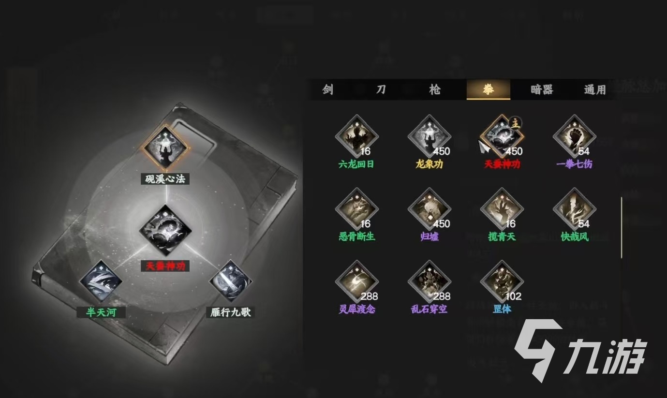This screenshot has height=398, width=667.
Task: Select the 快哉风 skill icon
Action: (x=574, y=210)
